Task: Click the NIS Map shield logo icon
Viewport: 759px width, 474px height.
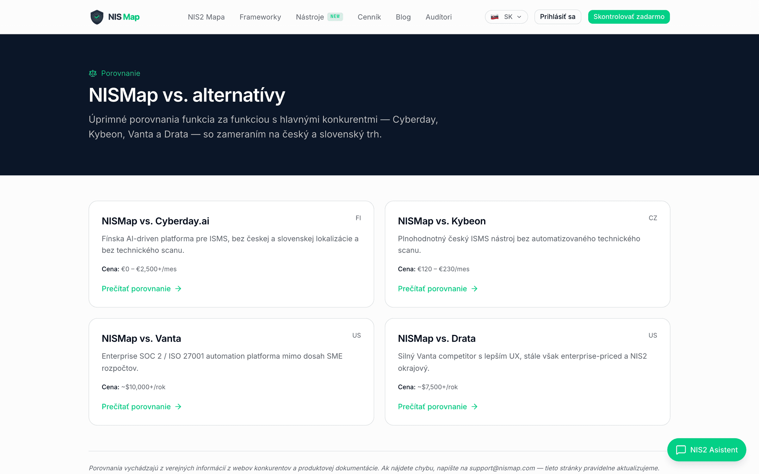Action: pyautogui.click(x=97, y=17)
